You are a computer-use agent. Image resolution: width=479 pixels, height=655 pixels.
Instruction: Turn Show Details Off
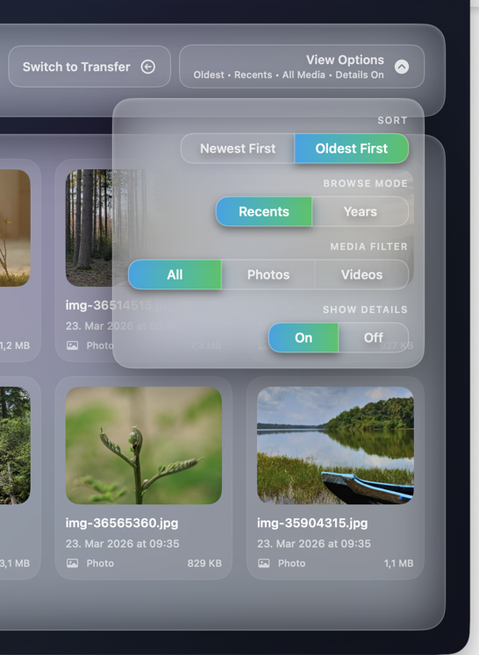(373, 338)
